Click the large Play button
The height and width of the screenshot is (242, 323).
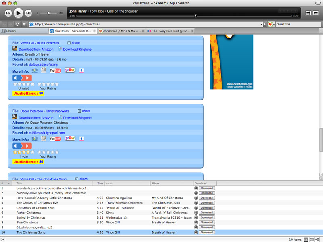pyautogui.click(x=18, y=13)
